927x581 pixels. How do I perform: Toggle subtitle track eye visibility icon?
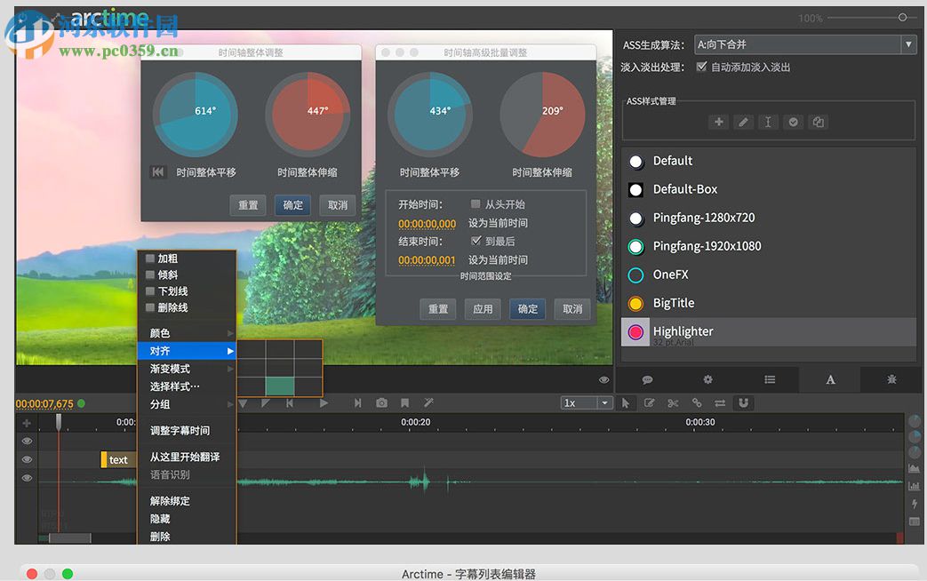coord(26,459)
